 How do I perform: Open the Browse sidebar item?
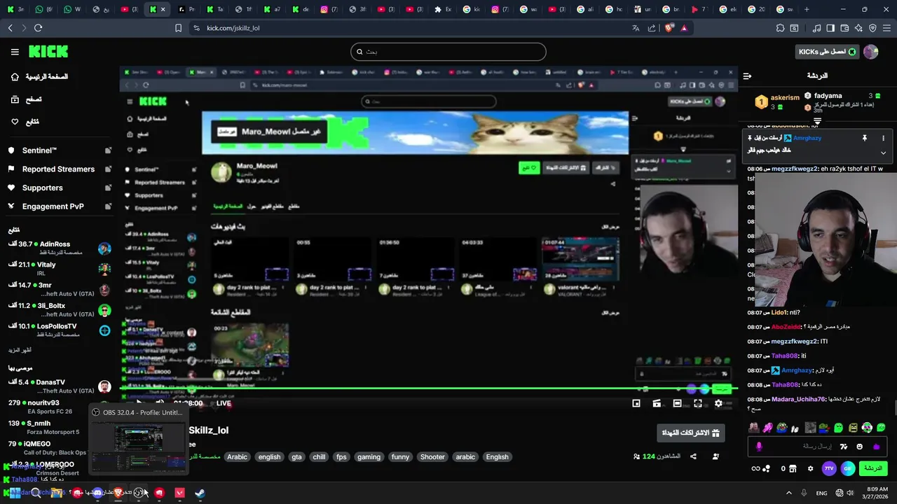[x=27, y=99]
